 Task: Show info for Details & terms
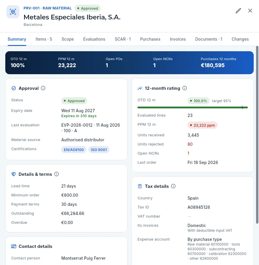[x=57, y=174]
